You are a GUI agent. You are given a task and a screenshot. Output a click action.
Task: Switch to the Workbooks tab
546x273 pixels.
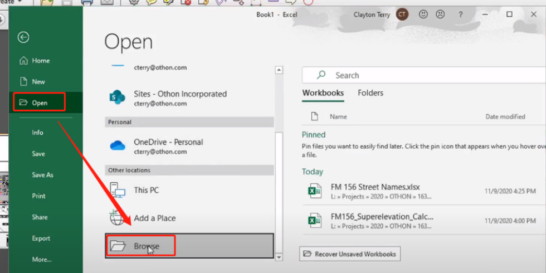coord(323,93)
